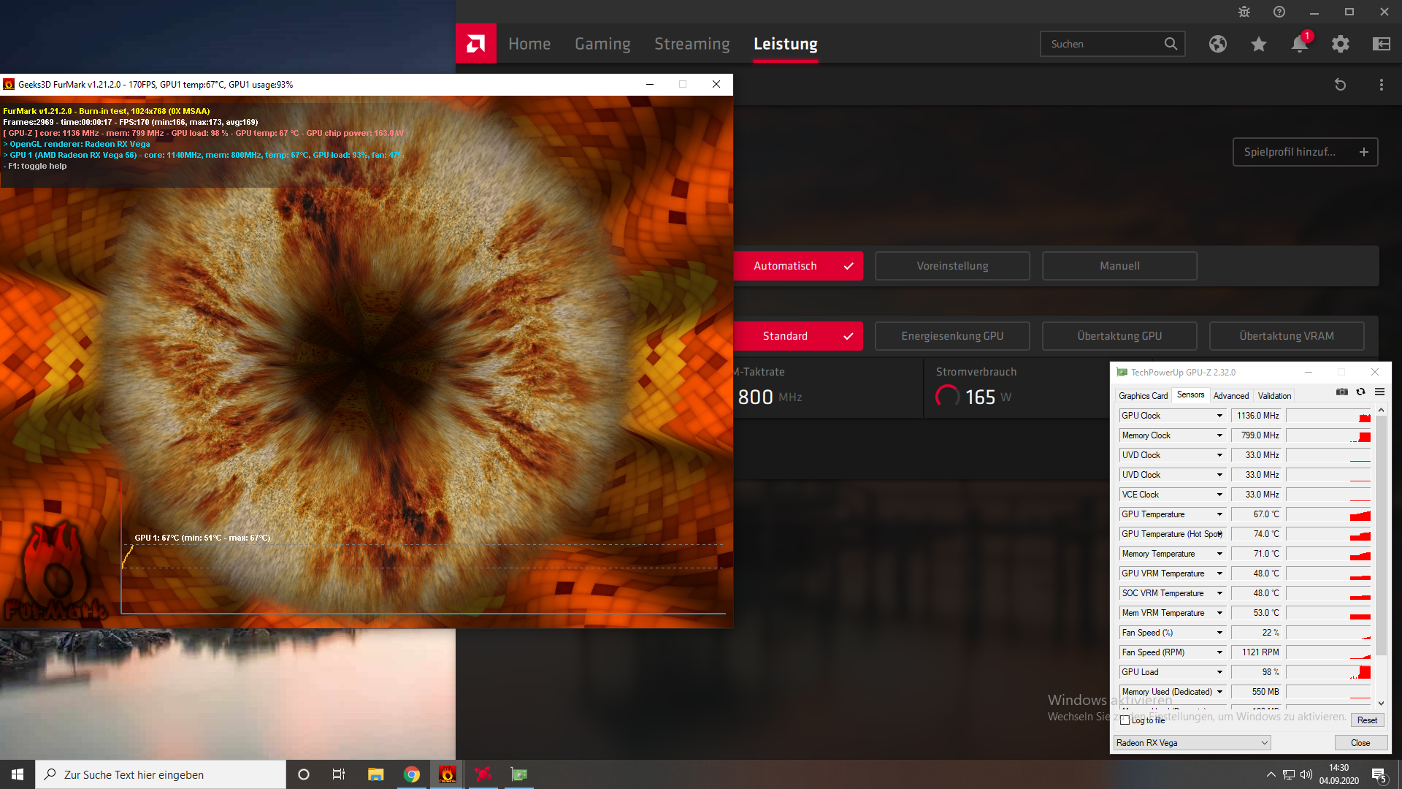Click Spielprofil hinzufügen button
This screenshot has height=789, width=1402.
(1305, 152)
